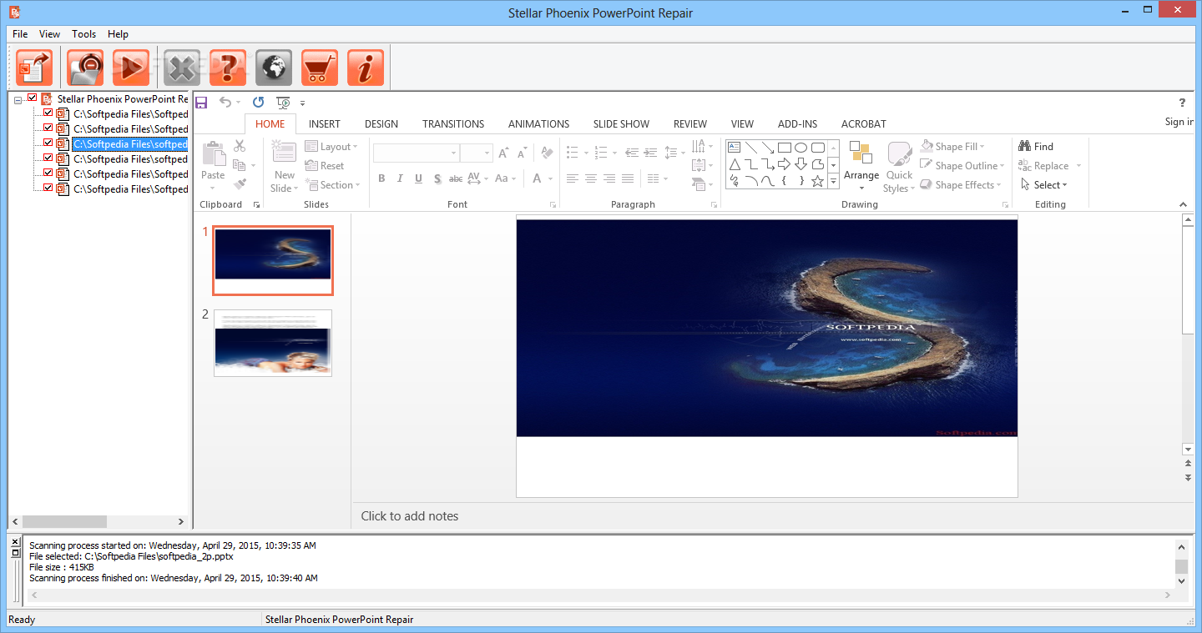Click the 'Click to add notes' field

(410, 516)
